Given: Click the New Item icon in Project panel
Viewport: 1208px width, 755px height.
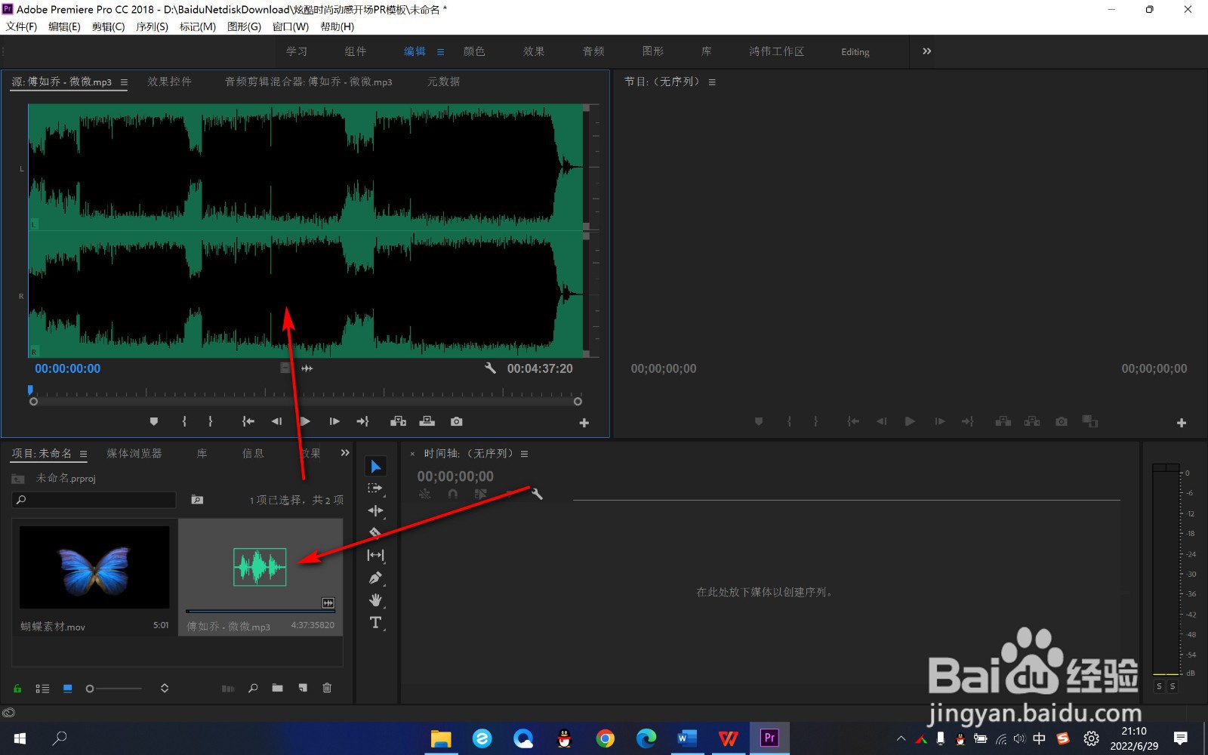Looking at the screenshot, I should (303, 688).
